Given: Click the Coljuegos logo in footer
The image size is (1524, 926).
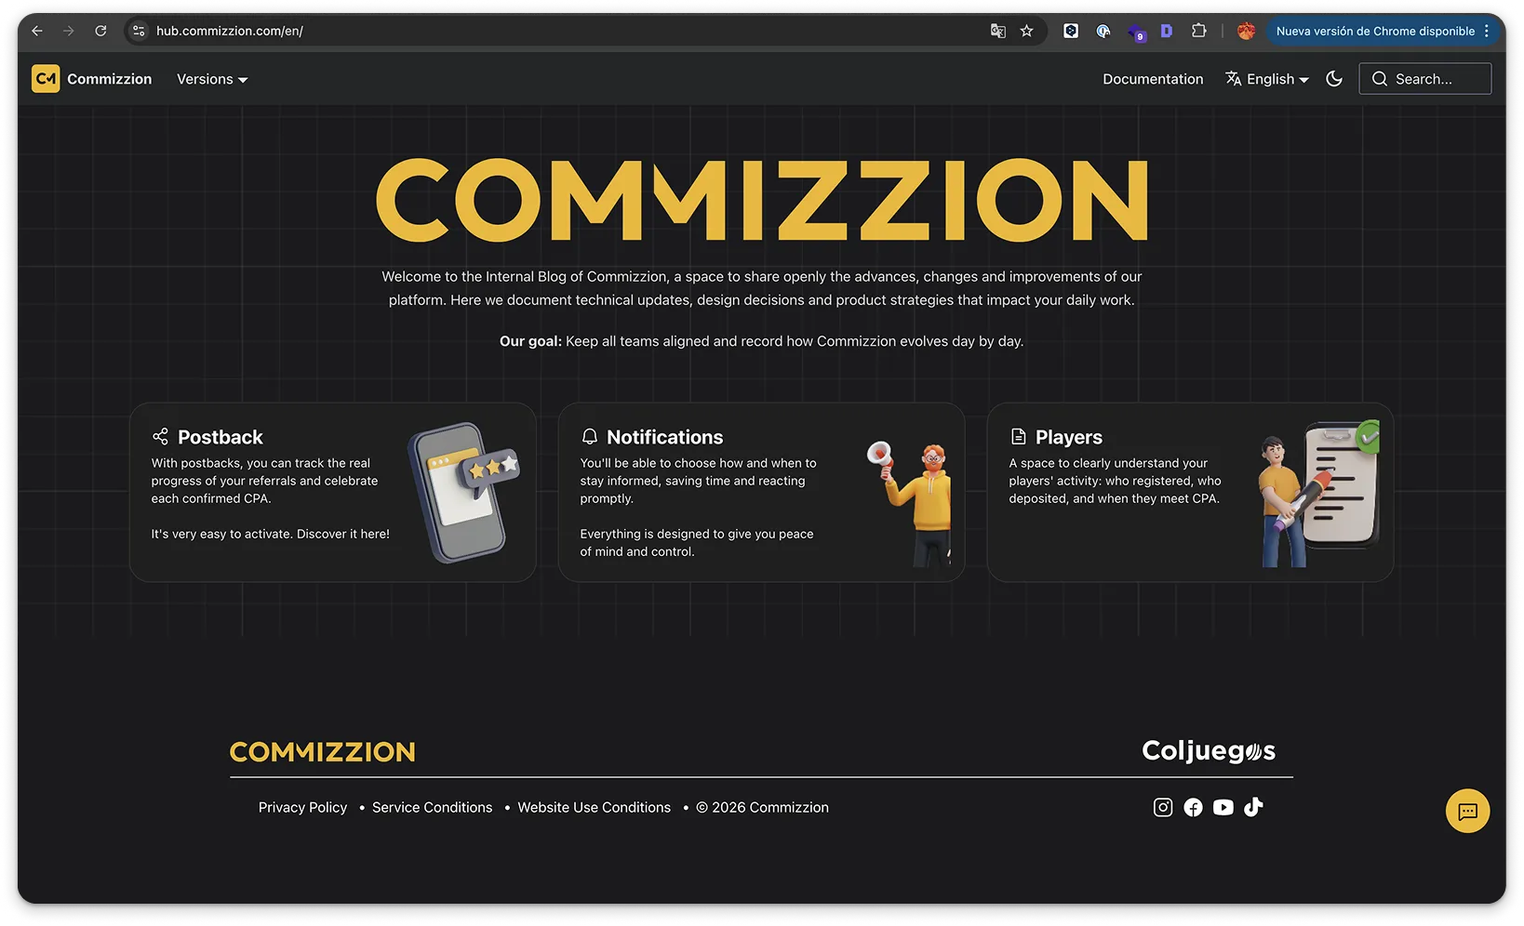Looking at the screenshot, I should tap(1209, 750).
